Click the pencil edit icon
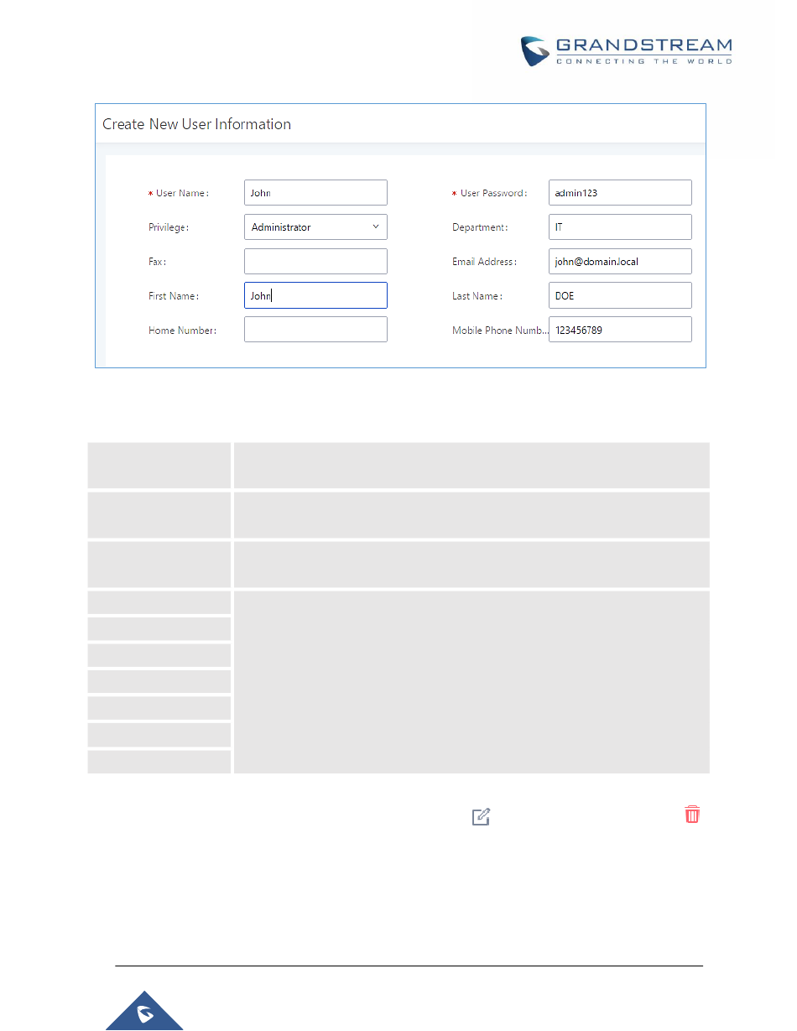The height and width of the screenshot is (1031, 797). coord(481,816)
